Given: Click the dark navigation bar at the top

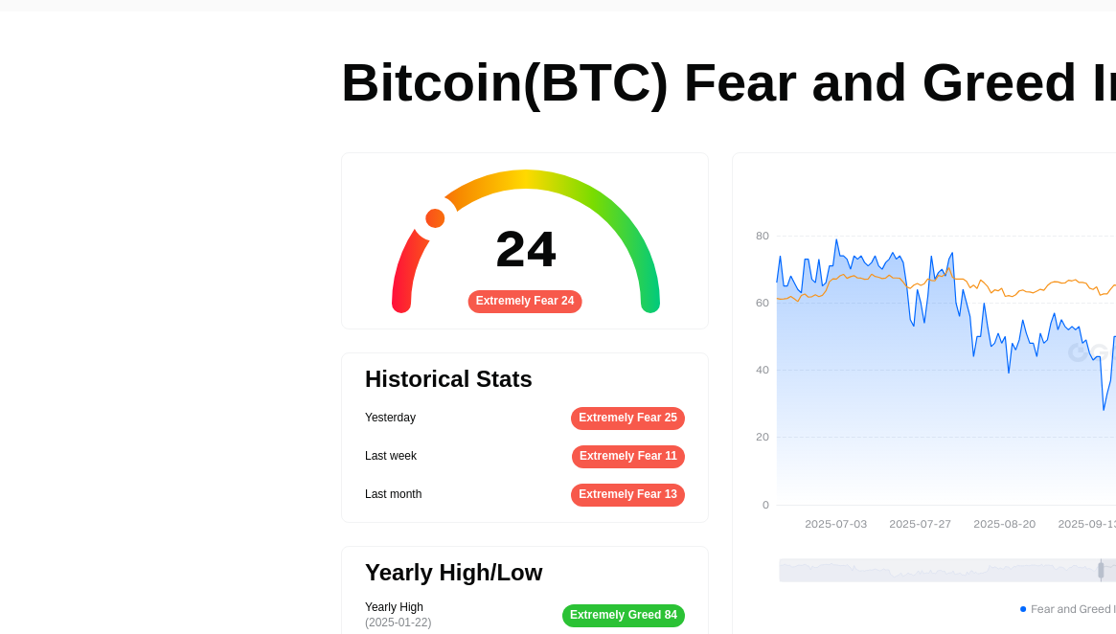Looking at the screenshot, I should coord(558,8).
